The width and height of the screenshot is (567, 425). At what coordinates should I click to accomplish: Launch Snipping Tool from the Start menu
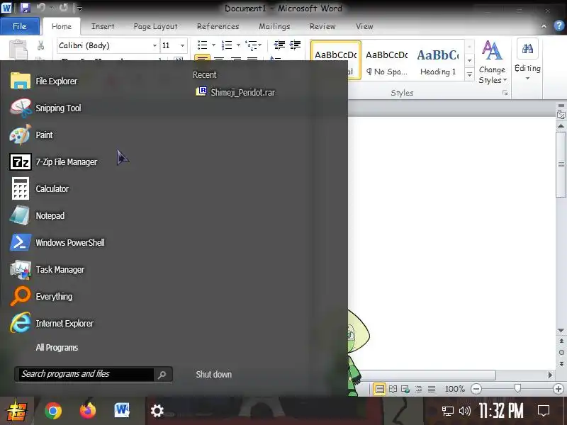click(45, 108)
